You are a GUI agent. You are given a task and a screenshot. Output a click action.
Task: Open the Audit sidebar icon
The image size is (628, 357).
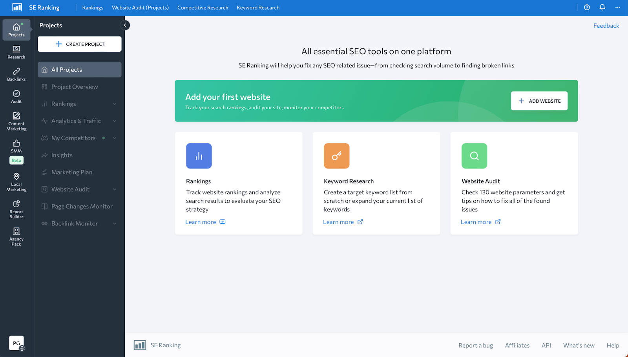pyautogui.click(x=16, y=96)
